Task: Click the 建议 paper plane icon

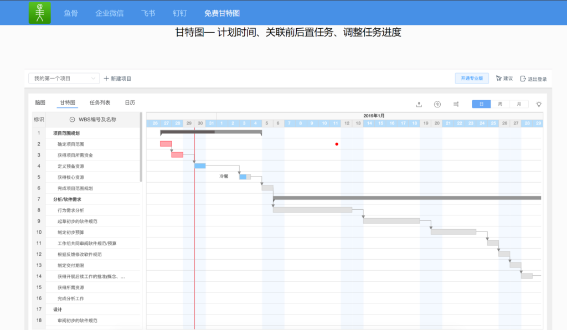Action: pos(498,79)
